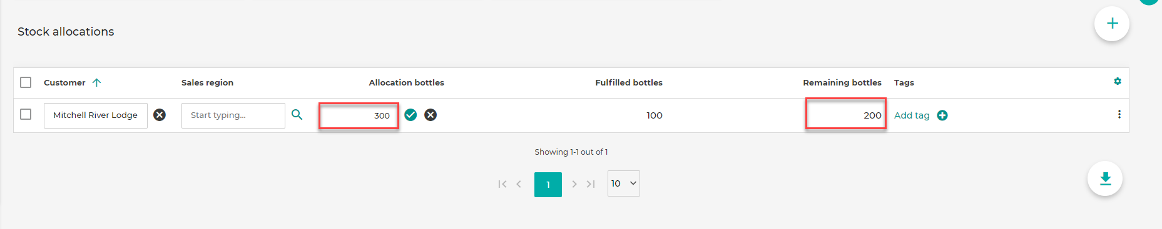The height and width of the screenshot is (229, 1162).
Task: Click the Allocation bottles field with 300
Action: click(x=359, y=115)
